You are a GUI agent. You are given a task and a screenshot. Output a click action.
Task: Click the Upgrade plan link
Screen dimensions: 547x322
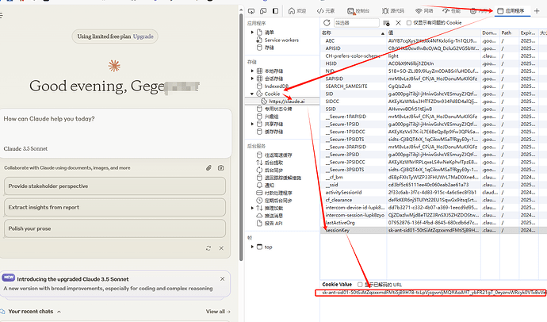pos(143,36)
